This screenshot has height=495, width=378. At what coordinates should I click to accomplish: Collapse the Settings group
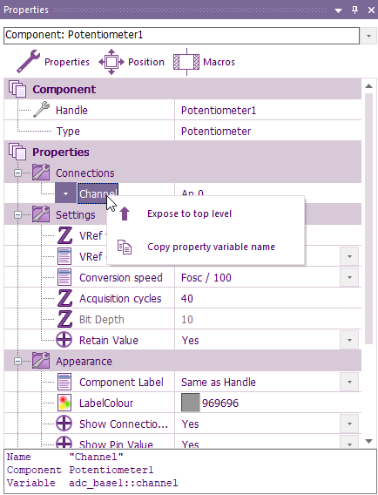click(18, 214)
